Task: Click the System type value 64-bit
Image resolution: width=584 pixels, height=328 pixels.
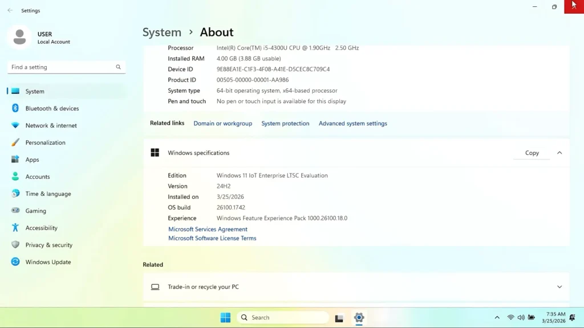Action: [277, 91]
